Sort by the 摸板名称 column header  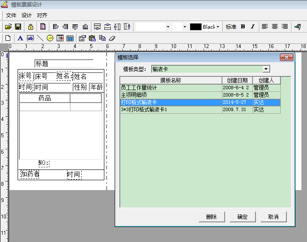point(171,80)
